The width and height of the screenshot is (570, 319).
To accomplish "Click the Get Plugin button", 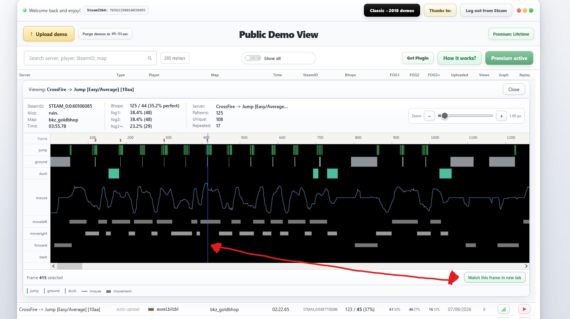I will 417,58.
